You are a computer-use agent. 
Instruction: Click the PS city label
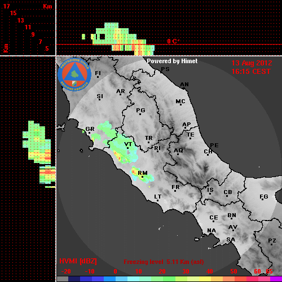coord(165,69)
